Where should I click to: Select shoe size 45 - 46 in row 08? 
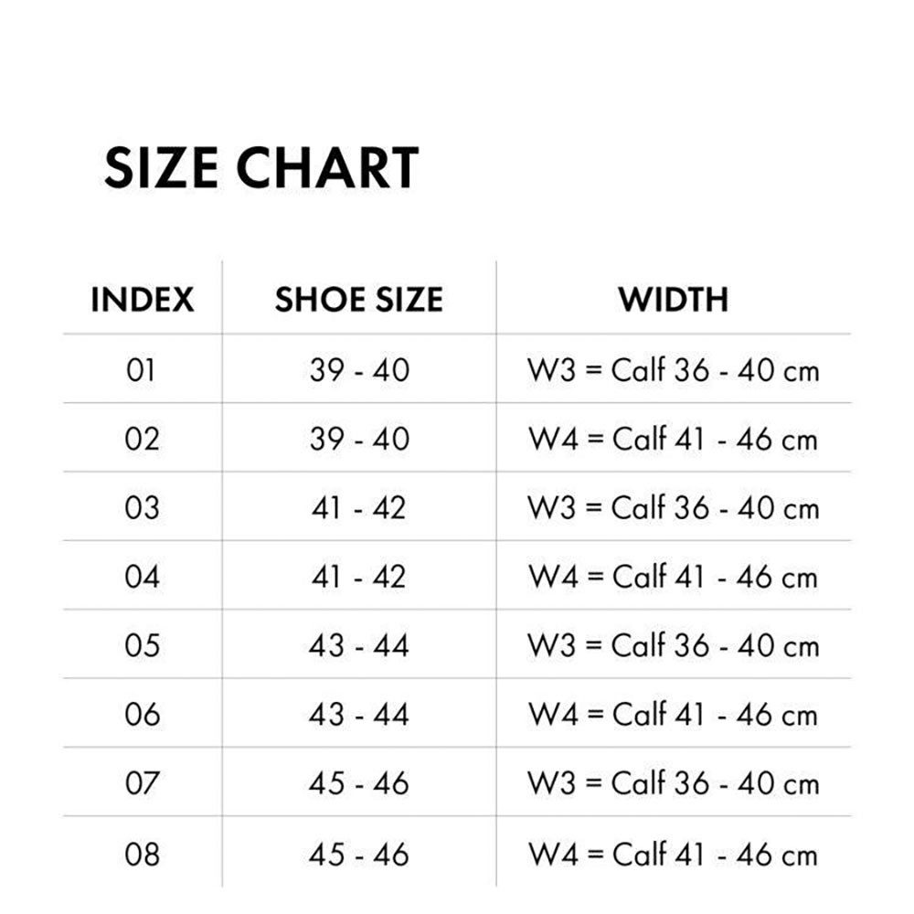click(359, 854)
